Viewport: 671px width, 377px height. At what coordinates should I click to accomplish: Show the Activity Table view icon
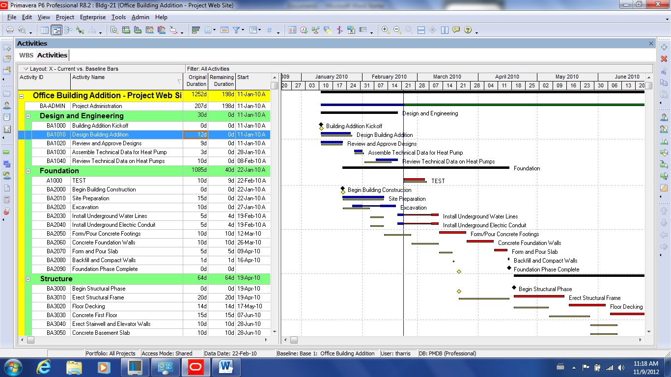coord(45,30)
